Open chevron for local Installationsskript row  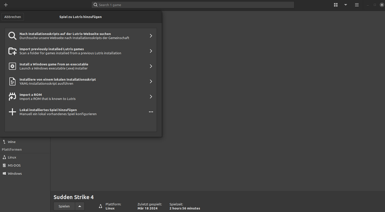point(151,82)
